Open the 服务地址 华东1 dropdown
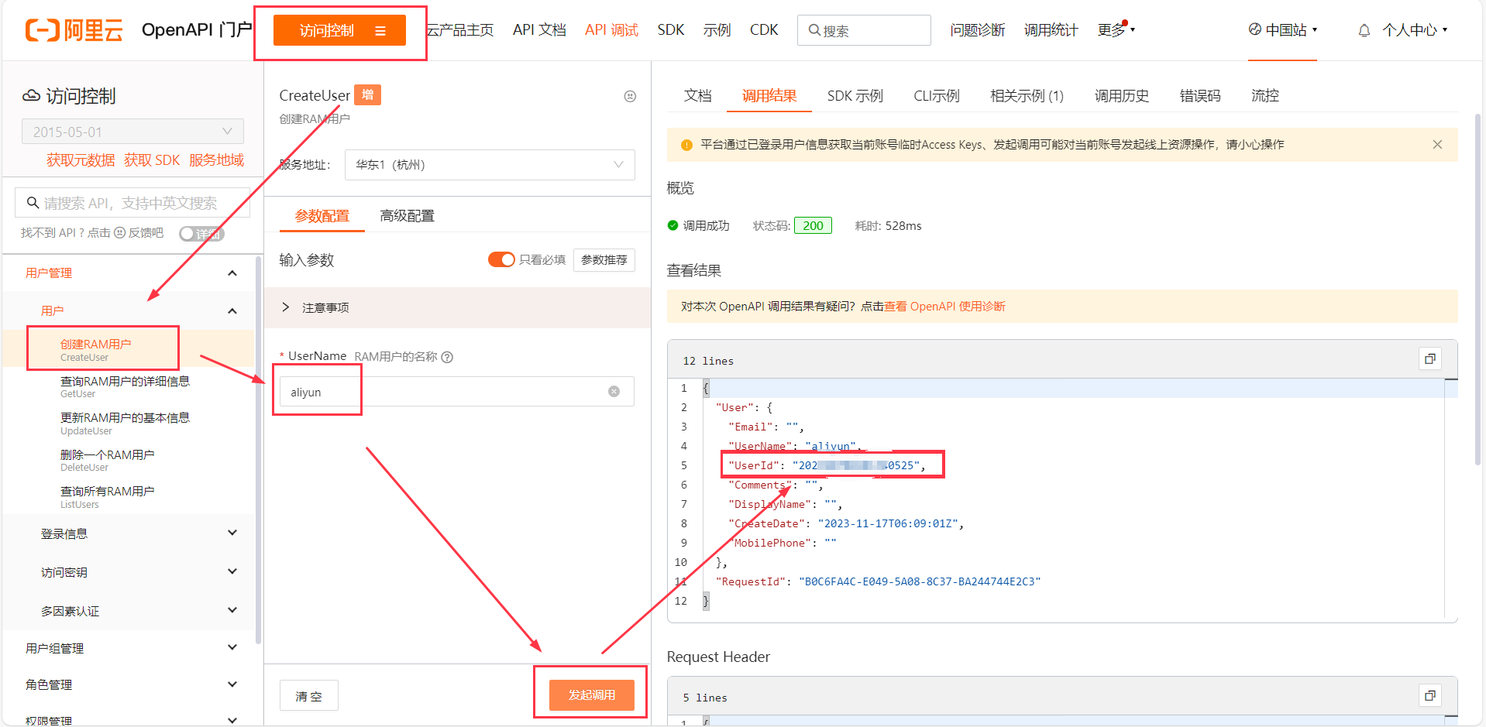1486x727 pixels. tap(490, 165)
